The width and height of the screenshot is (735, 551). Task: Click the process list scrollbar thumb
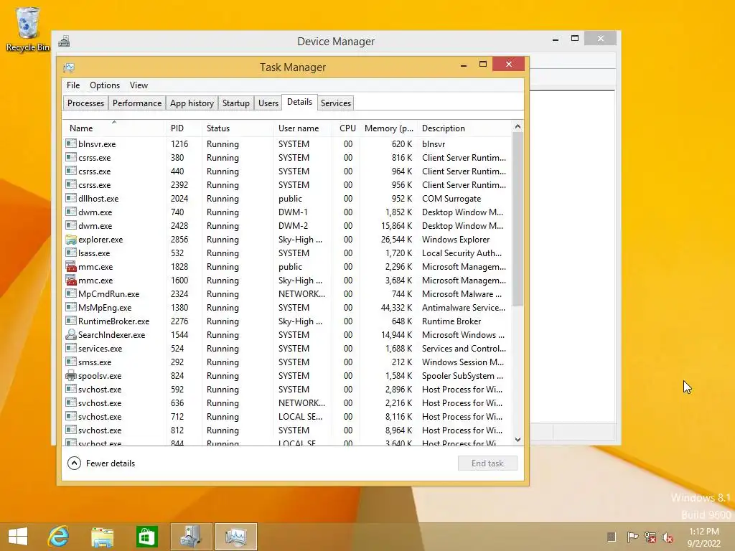518,220
